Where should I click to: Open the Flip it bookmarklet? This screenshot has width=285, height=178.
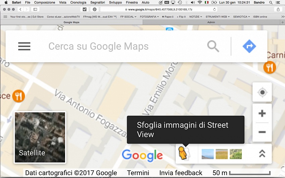[x=181, y=17]
